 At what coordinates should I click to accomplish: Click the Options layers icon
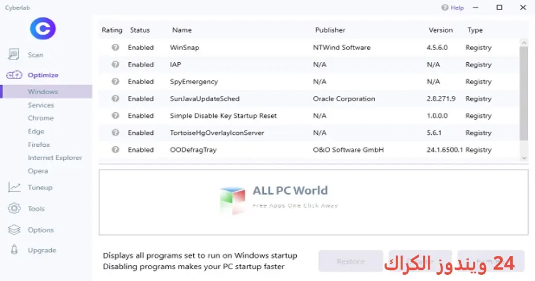point(14,230)
